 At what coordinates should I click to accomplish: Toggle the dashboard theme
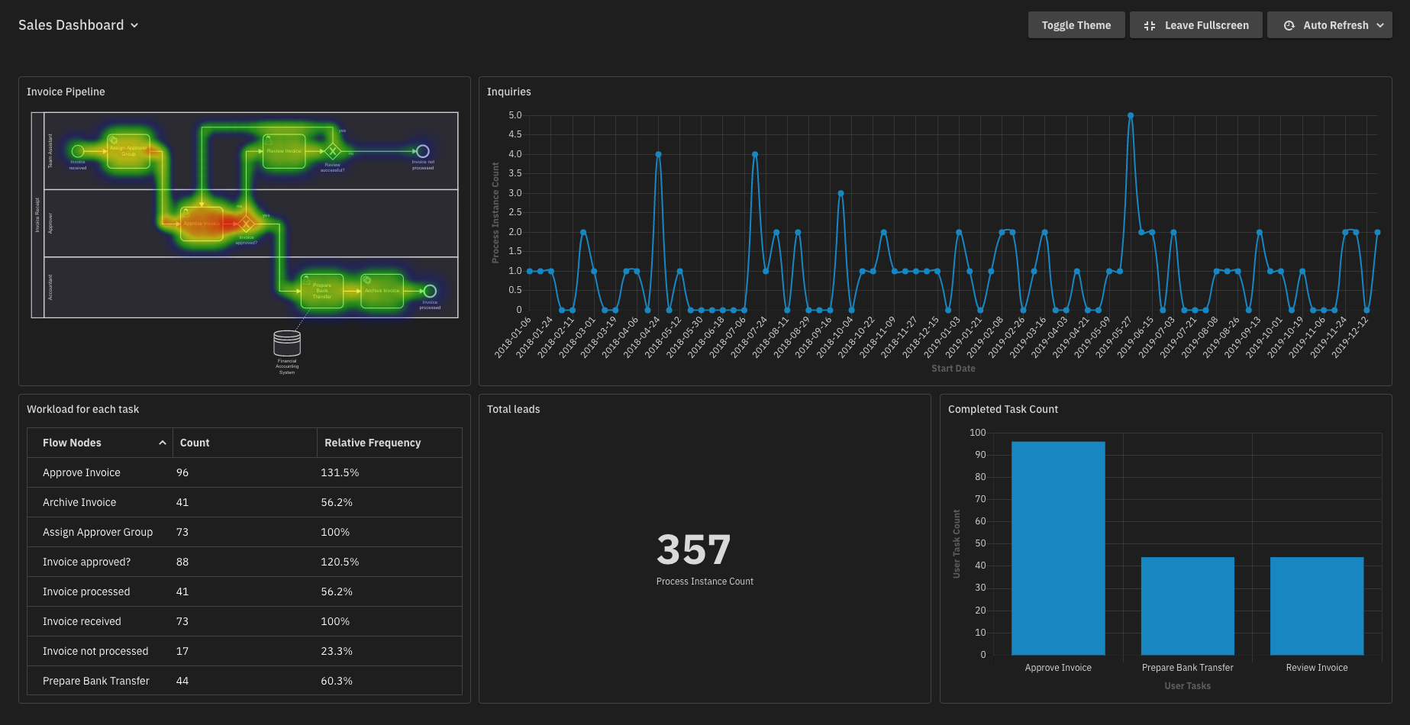(1076, 25)
